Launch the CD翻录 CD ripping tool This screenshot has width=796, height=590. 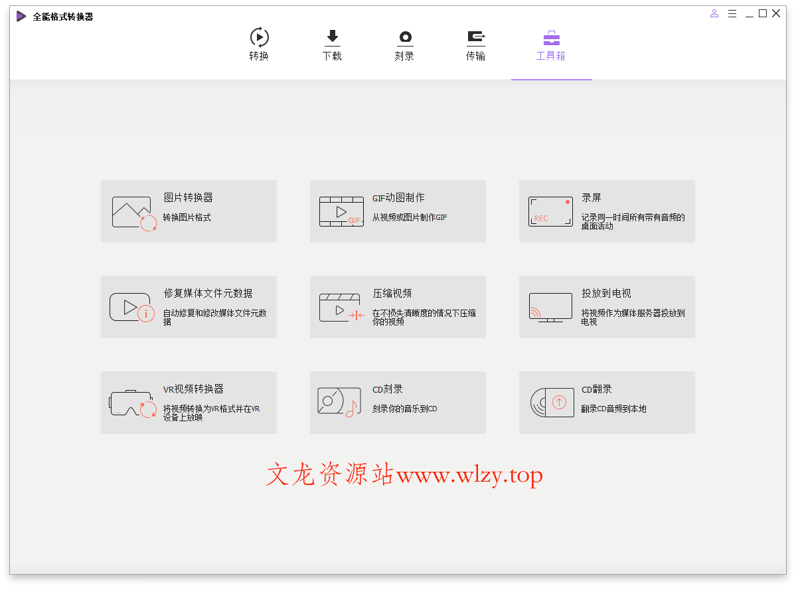pyautogui.click(x=606, y=403)
